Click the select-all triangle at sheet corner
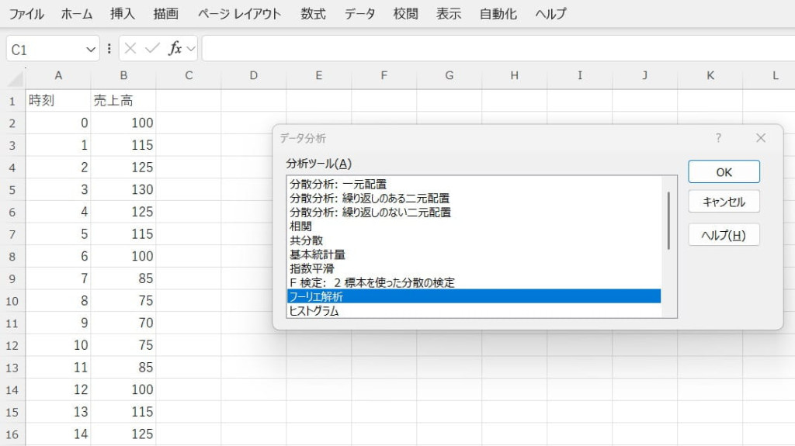 pos(16,76)
